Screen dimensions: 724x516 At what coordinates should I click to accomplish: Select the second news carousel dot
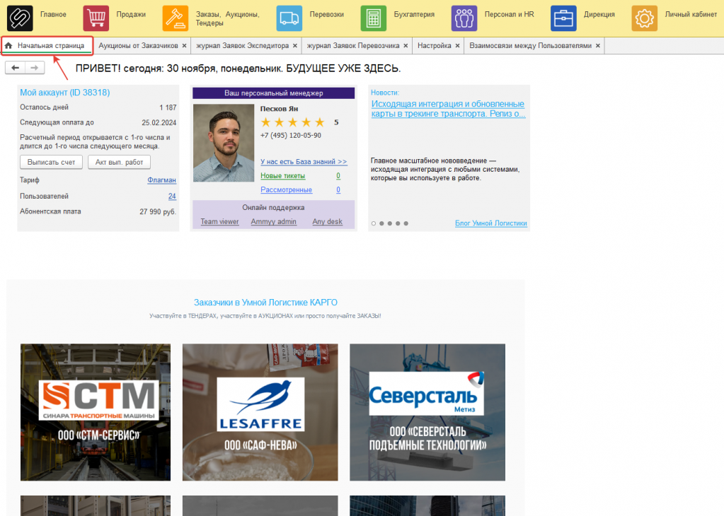click(382, 223)
